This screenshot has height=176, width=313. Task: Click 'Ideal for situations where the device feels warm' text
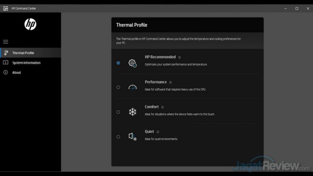[180, 114]
